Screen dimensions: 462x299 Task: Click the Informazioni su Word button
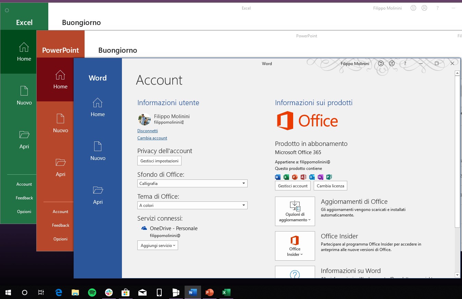point(295,272)
